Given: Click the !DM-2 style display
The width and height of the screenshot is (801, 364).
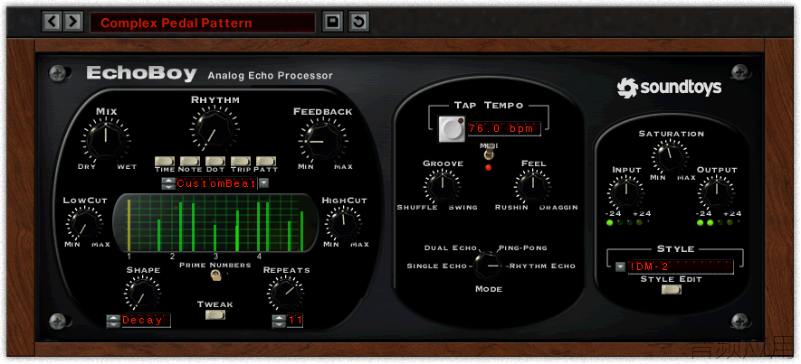Looking at the screenshot, I should click(x=681, y=266).
